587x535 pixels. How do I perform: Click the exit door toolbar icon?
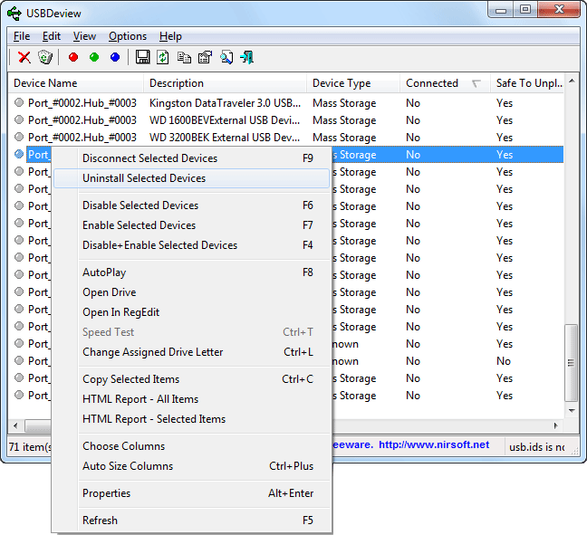[246, 57]
